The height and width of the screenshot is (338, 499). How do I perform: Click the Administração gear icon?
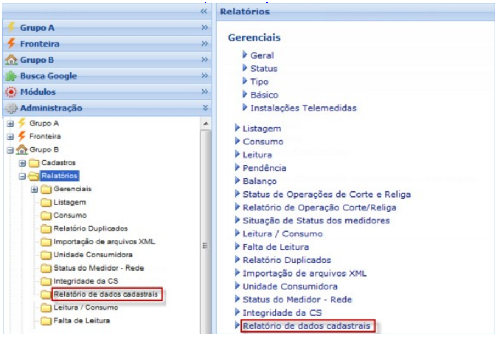pyautogui.click(x=11, y=109)
